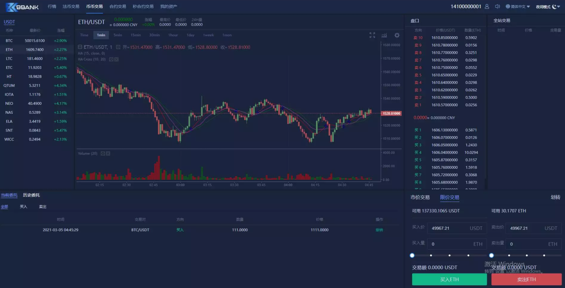Select the BTC row in market list
The height and width of the screenshot is (288, 565).
(35, 41)
